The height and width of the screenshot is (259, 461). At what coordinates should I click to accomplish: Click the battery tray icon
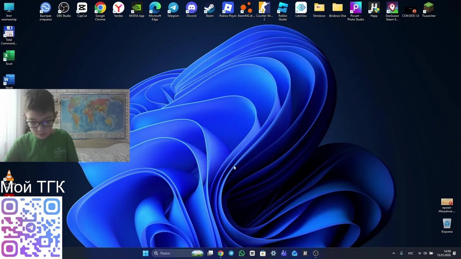(431, 253)
